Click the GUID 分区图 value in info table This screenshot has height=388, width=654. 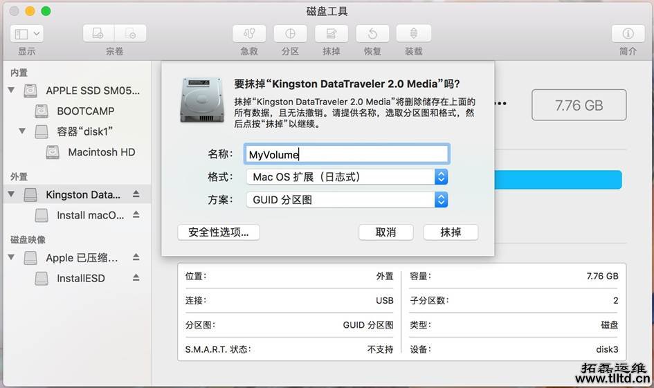pos(368,324)
